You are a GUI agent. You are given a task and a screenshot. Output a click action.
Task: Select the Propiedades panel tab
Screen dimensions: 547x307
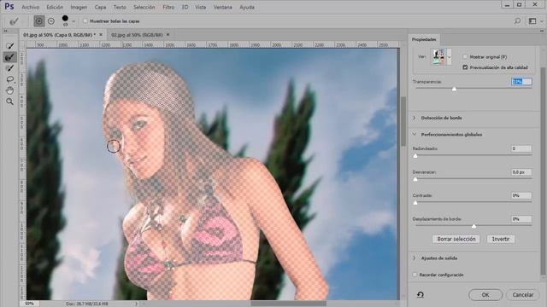pos(424,39)
